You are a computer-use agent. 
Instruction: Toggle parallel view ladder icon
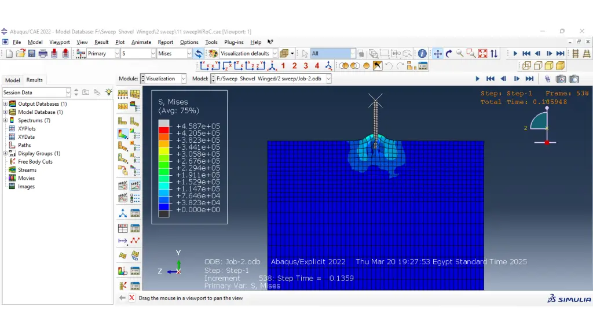576,54
